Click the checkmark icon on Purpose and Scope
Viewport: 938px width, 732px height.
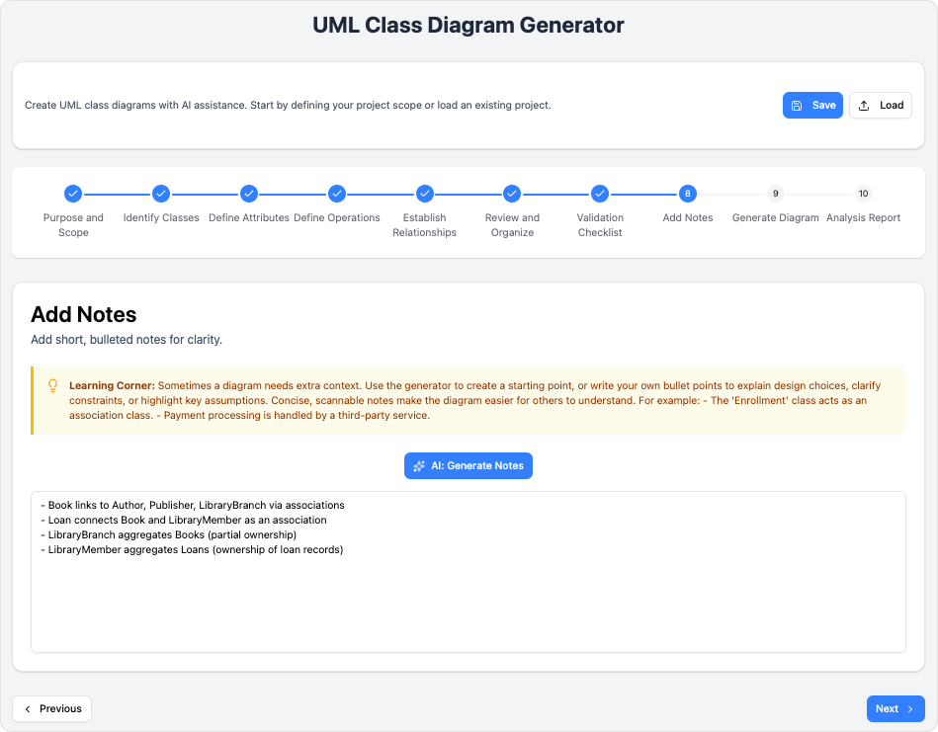click(73, 194)
